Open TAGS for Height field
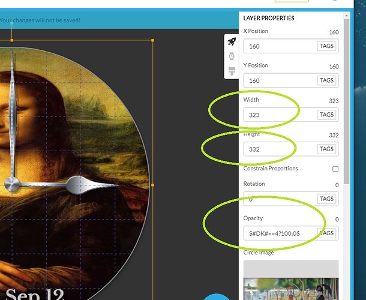This screenshot has width=366, height=300. (x=326, y=149)
